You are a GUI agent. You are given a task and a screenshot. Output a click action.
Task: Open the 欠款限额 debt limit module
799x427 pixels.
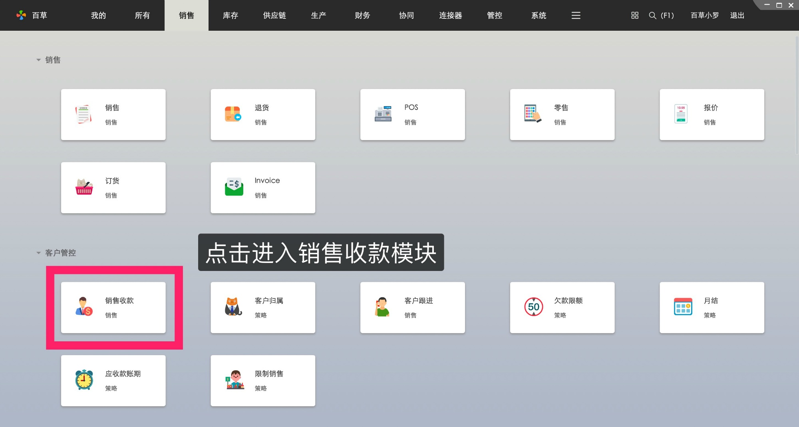point(562,307)
